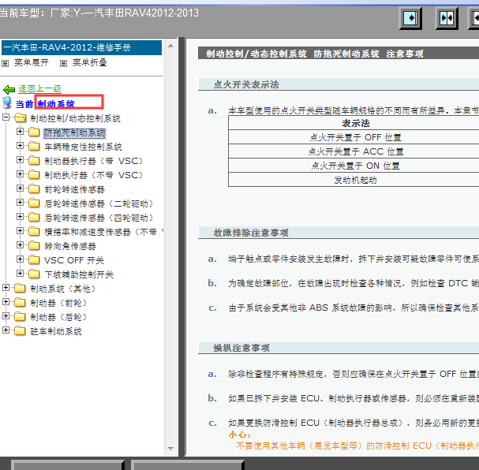Select the 转向角传感器 tree item
The height and width of the screenshot is (470, 479).
70,246
